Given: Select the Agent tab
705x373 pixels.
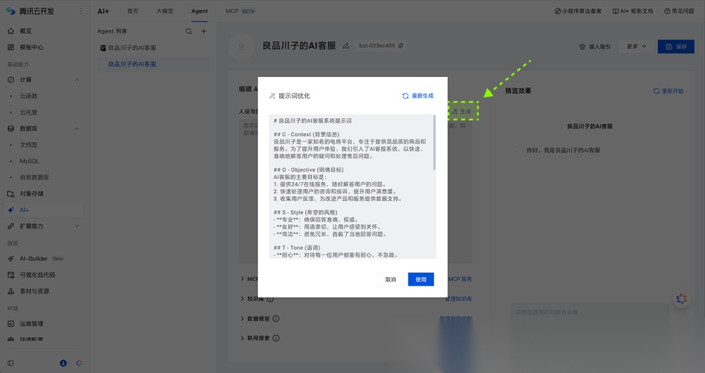Looking at the screenshot, I should (200, 11).
